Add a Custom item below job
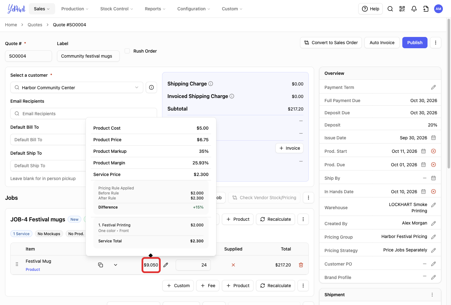The width and height of the screenshot is (451, 305). 178,286
